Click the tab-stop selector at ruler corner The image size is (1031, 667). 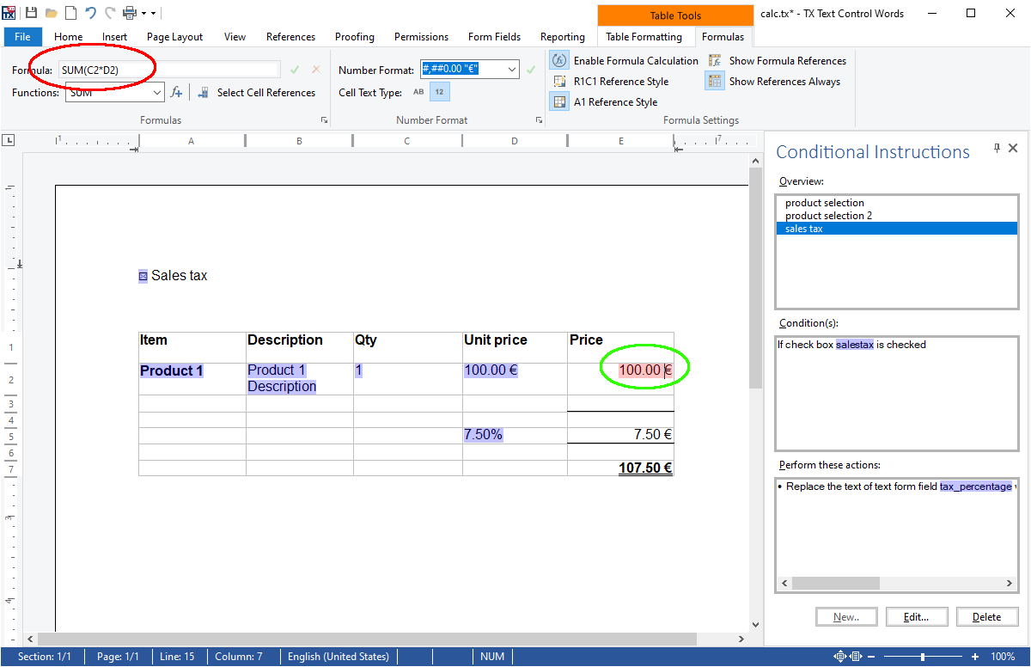coord(9,140)
